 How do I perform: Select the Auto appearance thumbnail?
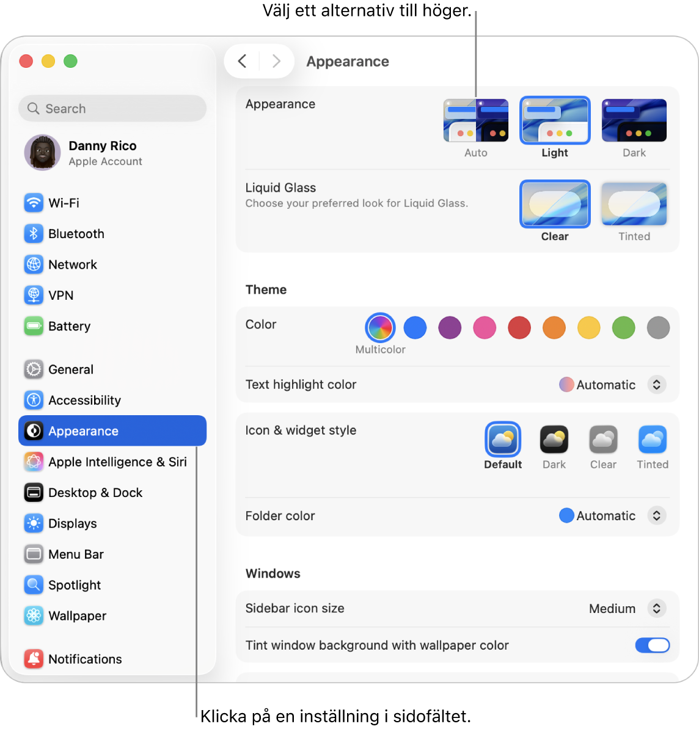tap(475, 120)
